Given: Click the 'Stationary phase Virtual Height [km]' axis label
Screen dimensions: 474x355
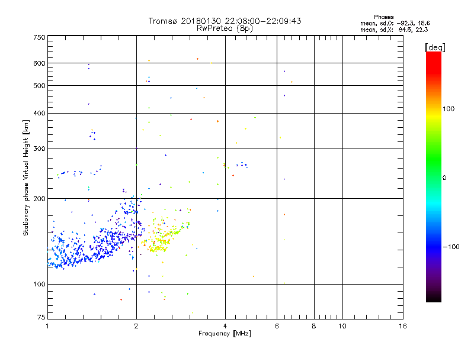Looking at the screenshot, I should [25, 177].
